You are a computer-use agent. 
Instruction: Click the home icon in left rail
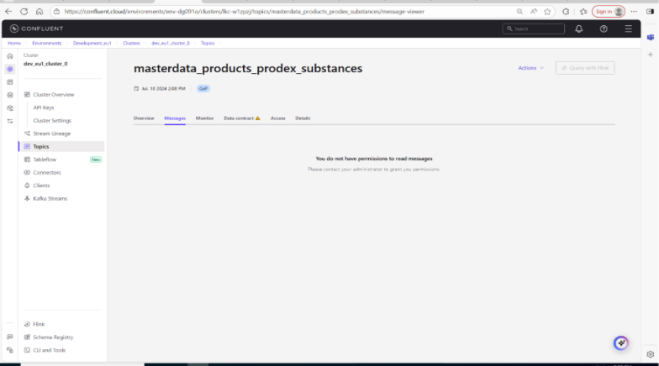pyautogui.click(x=10, y=55)
